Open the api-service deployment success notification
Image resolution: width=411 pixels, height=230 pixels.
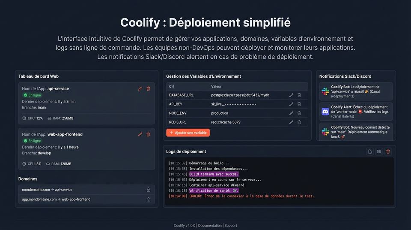pyautogui.click(x=356, y=91)
